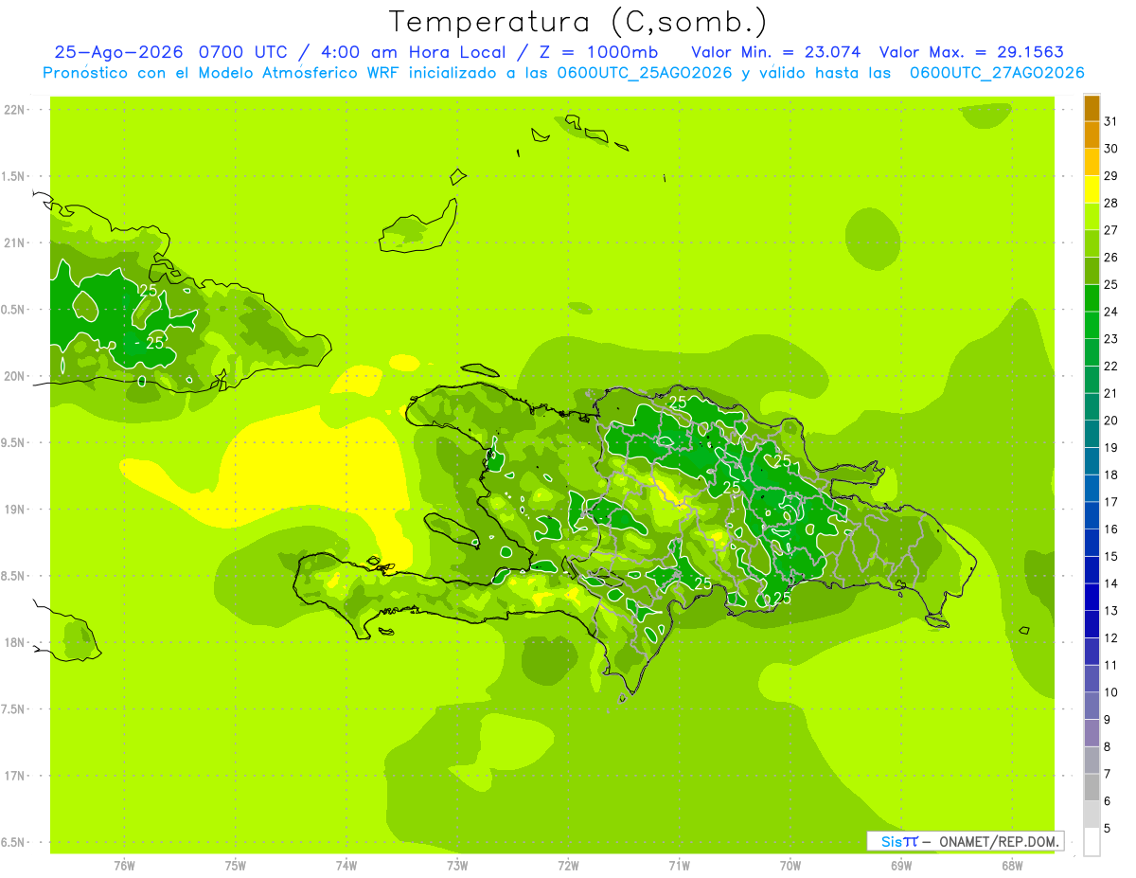Click the '75W' longitude label
The width and height of the screenshot is (1136, 878).
[236, 866]
